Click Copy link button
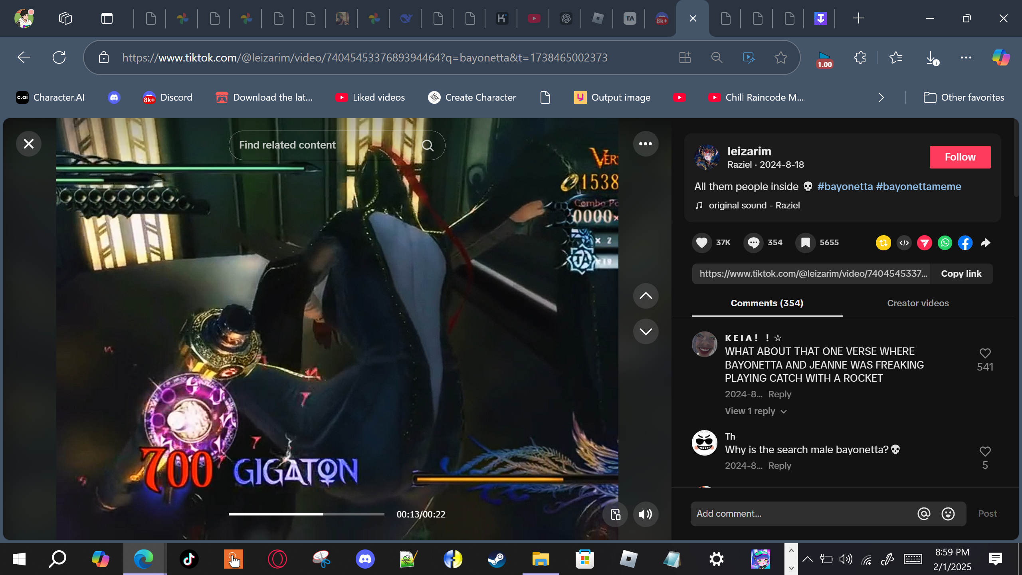The image size is (1022, 575). (x=961, y=274)
